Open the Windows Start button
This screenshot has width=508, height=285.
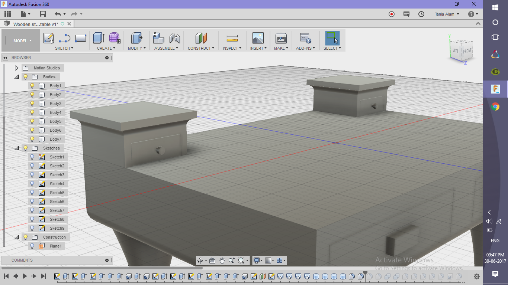[495, 7]
